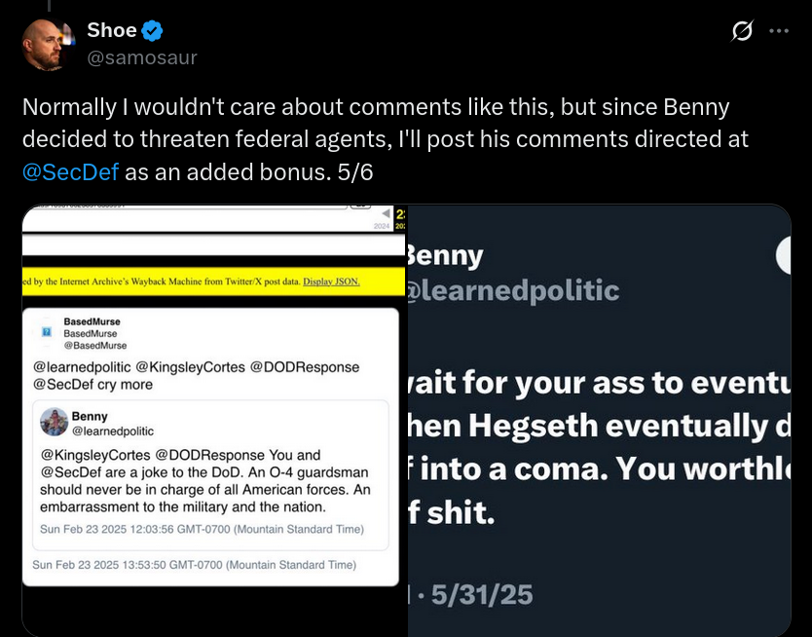Click the 5/31/25 date on right image
812x637 pixels.
[482, 594]
